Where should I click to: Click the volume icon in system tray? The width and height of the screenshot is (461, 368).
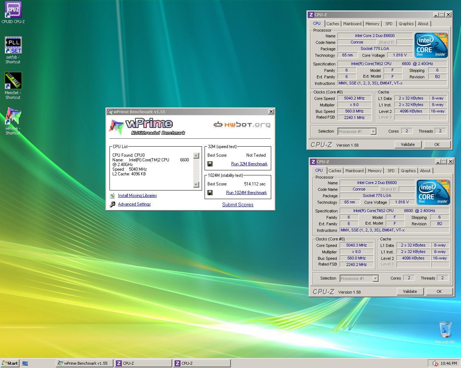tap(435, 363)
